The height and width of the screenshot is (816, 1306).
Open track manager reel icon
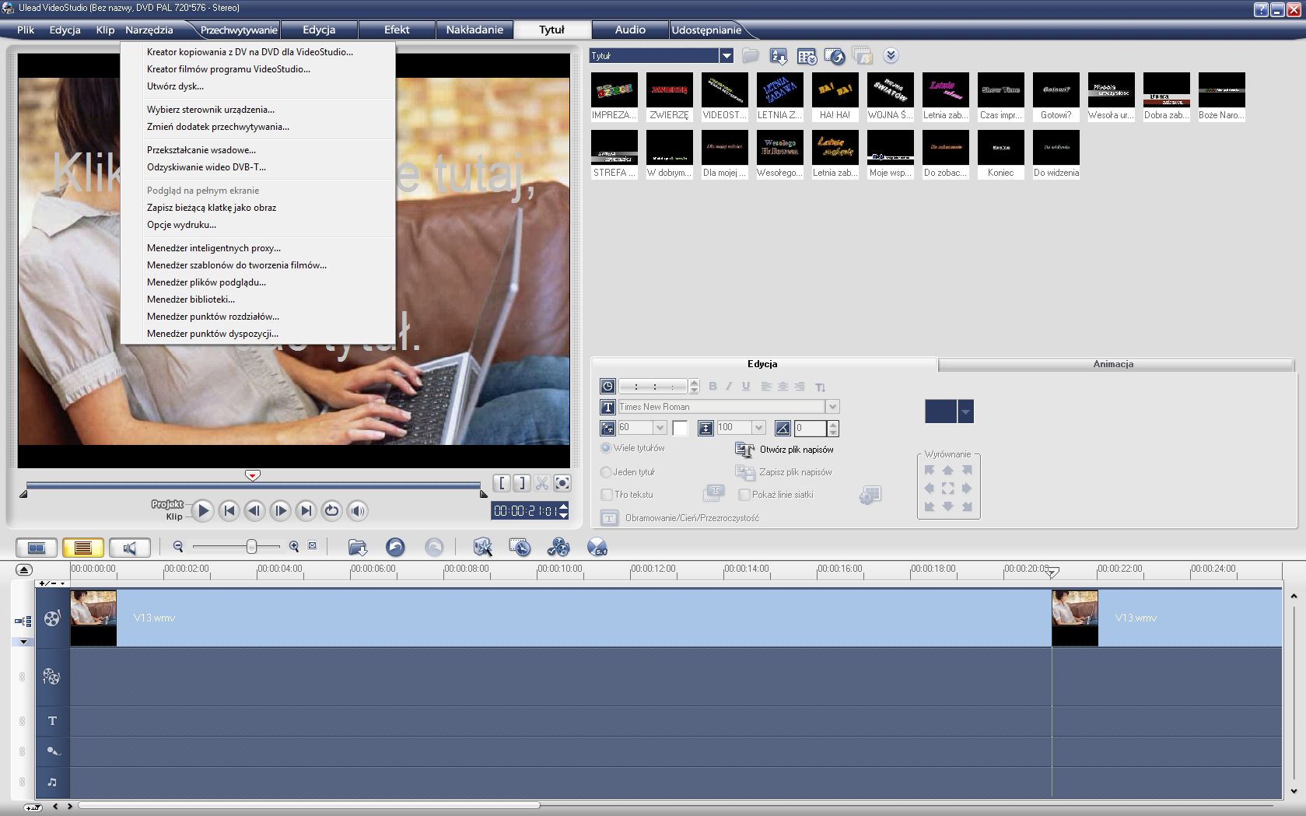pyautogui.click(x=558, y=548)
